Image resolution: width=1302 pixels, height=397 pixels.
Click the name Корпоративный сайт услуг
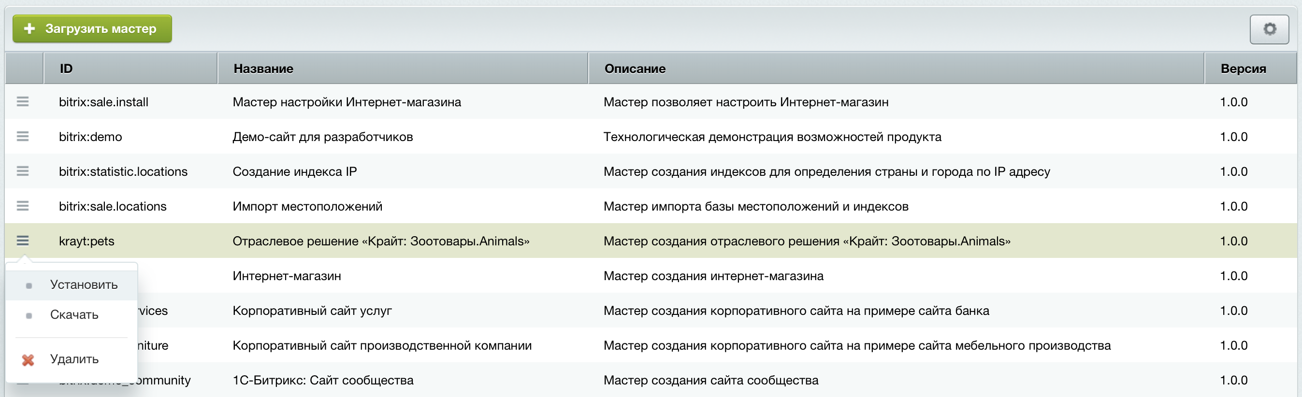point(312,311)
